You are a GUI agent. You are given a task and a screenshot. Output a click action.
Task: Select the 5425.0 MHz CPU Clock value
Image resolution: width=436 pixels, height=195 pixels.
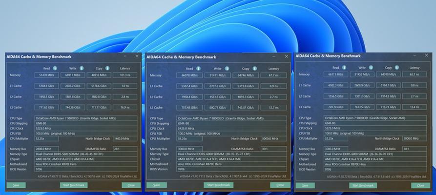pyautogui.click(x=231, y=129)
